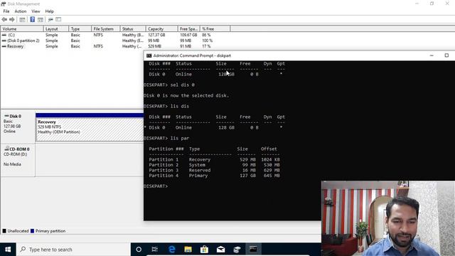The height and width of the screenshot is (256, 455).
Task: Click the Back arrow in Disk Management toolbar
Action: coord(4,19)
